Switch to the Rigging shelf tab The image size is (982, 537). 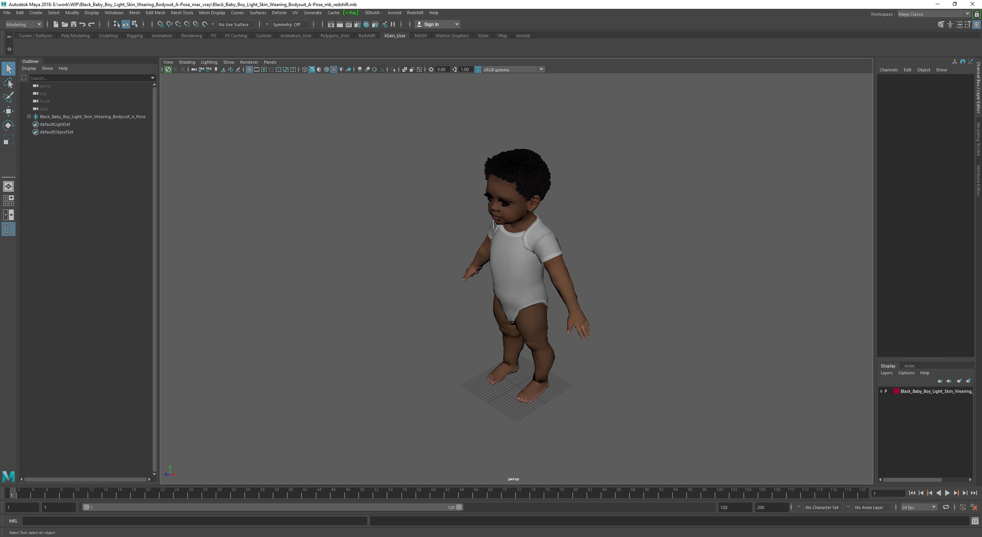[135, 36]
